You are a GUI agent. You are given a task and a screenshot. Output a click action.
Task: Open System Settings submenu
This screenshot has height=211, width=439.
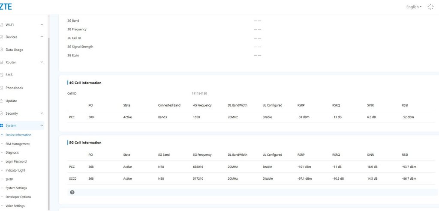coord(16,188)
